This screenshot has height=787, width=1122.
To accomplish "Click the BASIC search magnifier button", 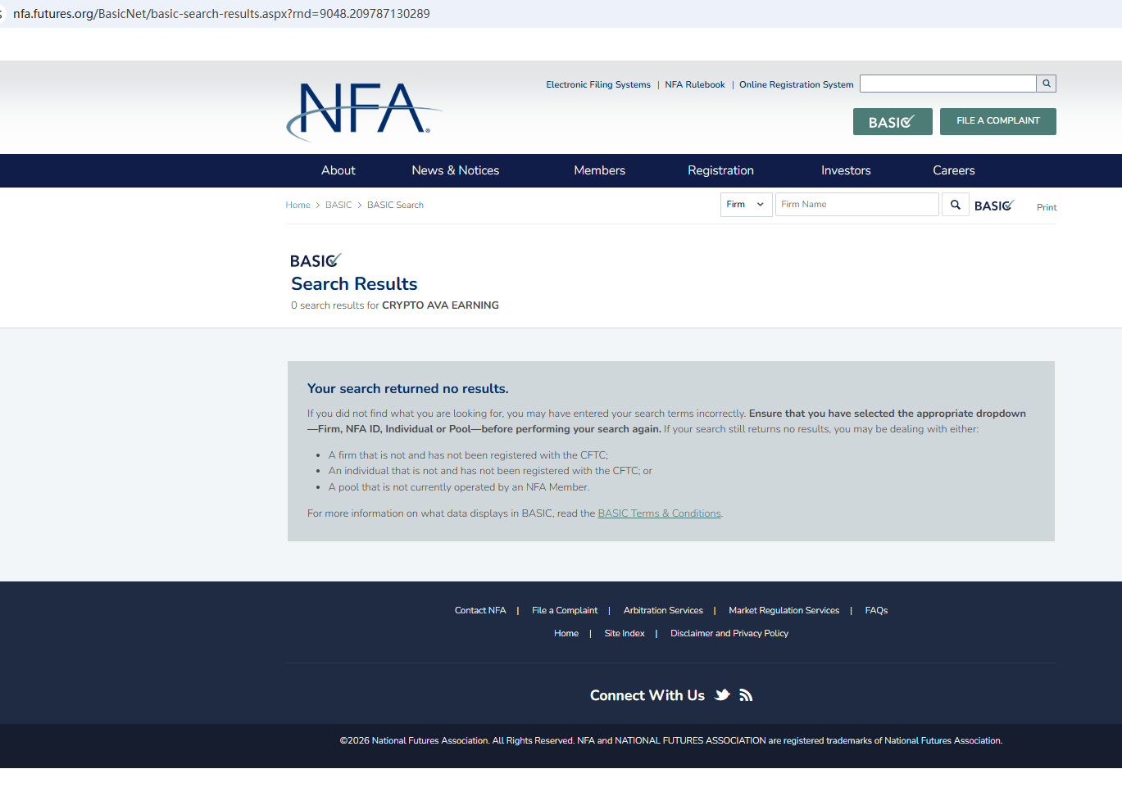I will tap(955, 205).
